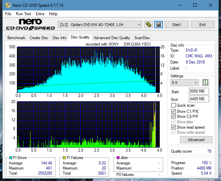
Task: Click the disc ID CMC MAG. AM3
Action: 199,56
